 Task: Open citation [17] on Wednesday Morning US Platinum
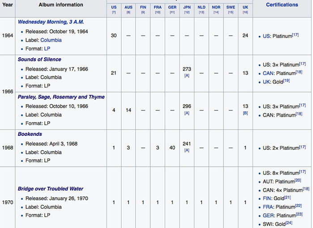tap(295, 35)
